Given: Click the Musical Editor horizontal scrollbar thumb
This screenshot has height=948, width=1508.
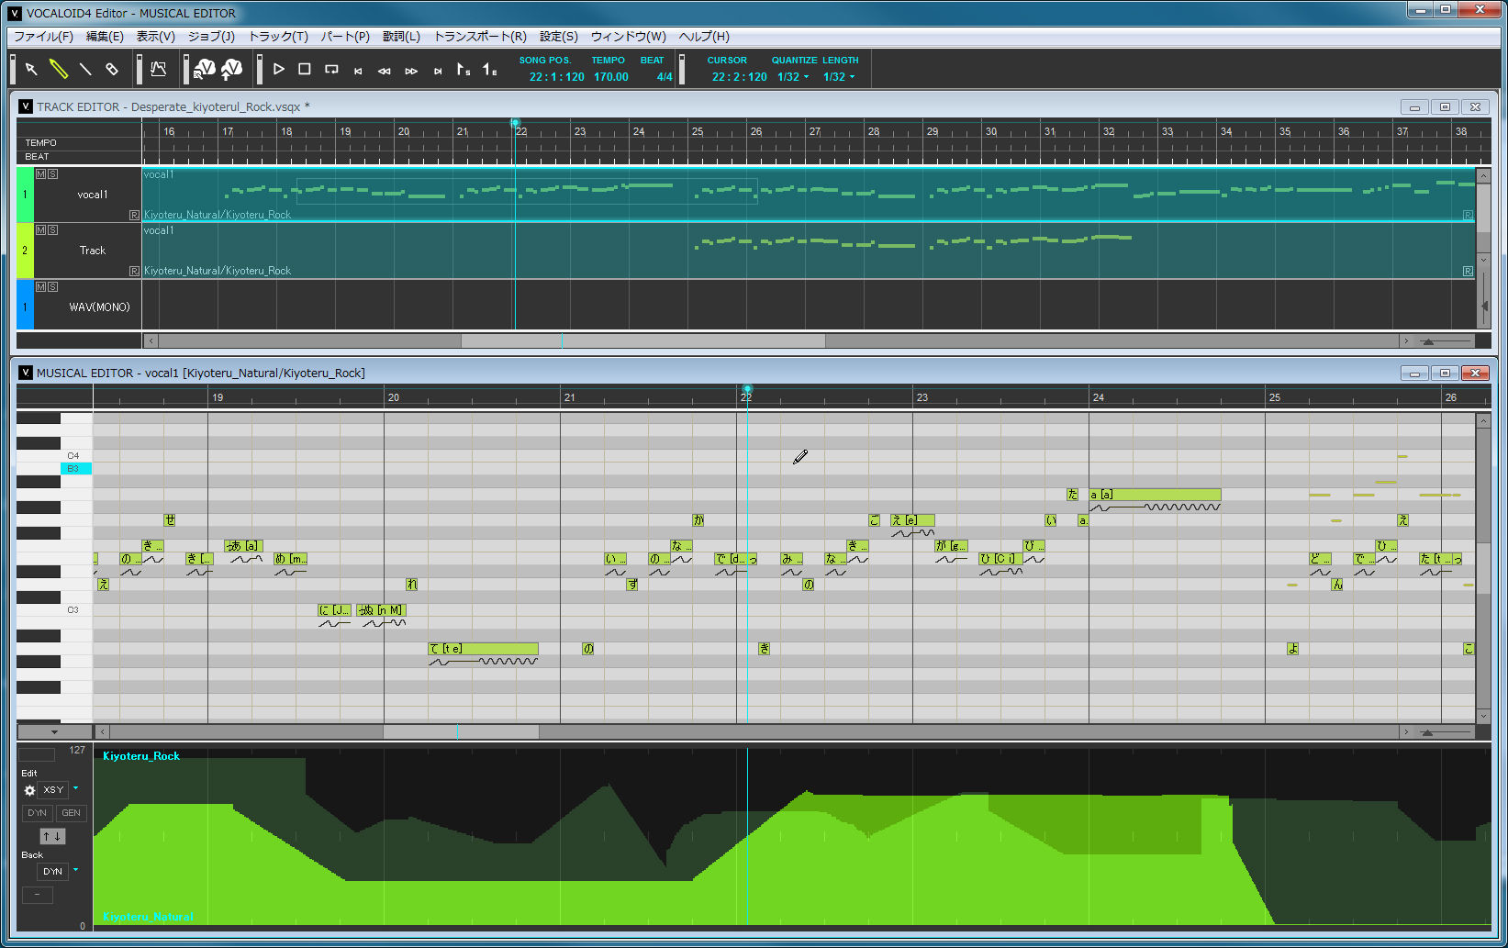Looking at the screenshot, I should click(x=461, y=732).
